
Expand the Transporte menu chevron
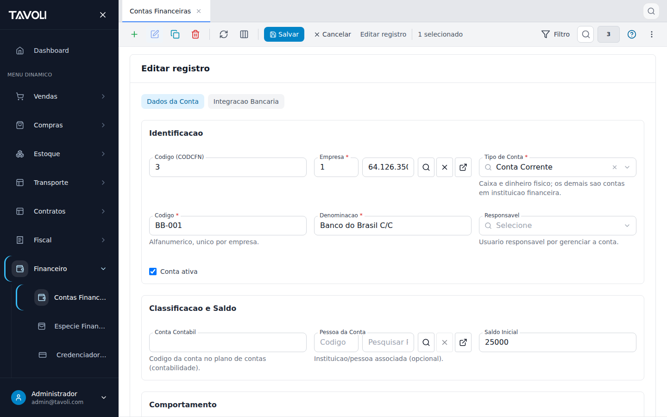click(x=103, y=183)
